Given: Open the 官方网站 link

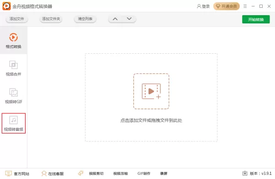Looking at the screenshot, I should click(x=17, y=173).
